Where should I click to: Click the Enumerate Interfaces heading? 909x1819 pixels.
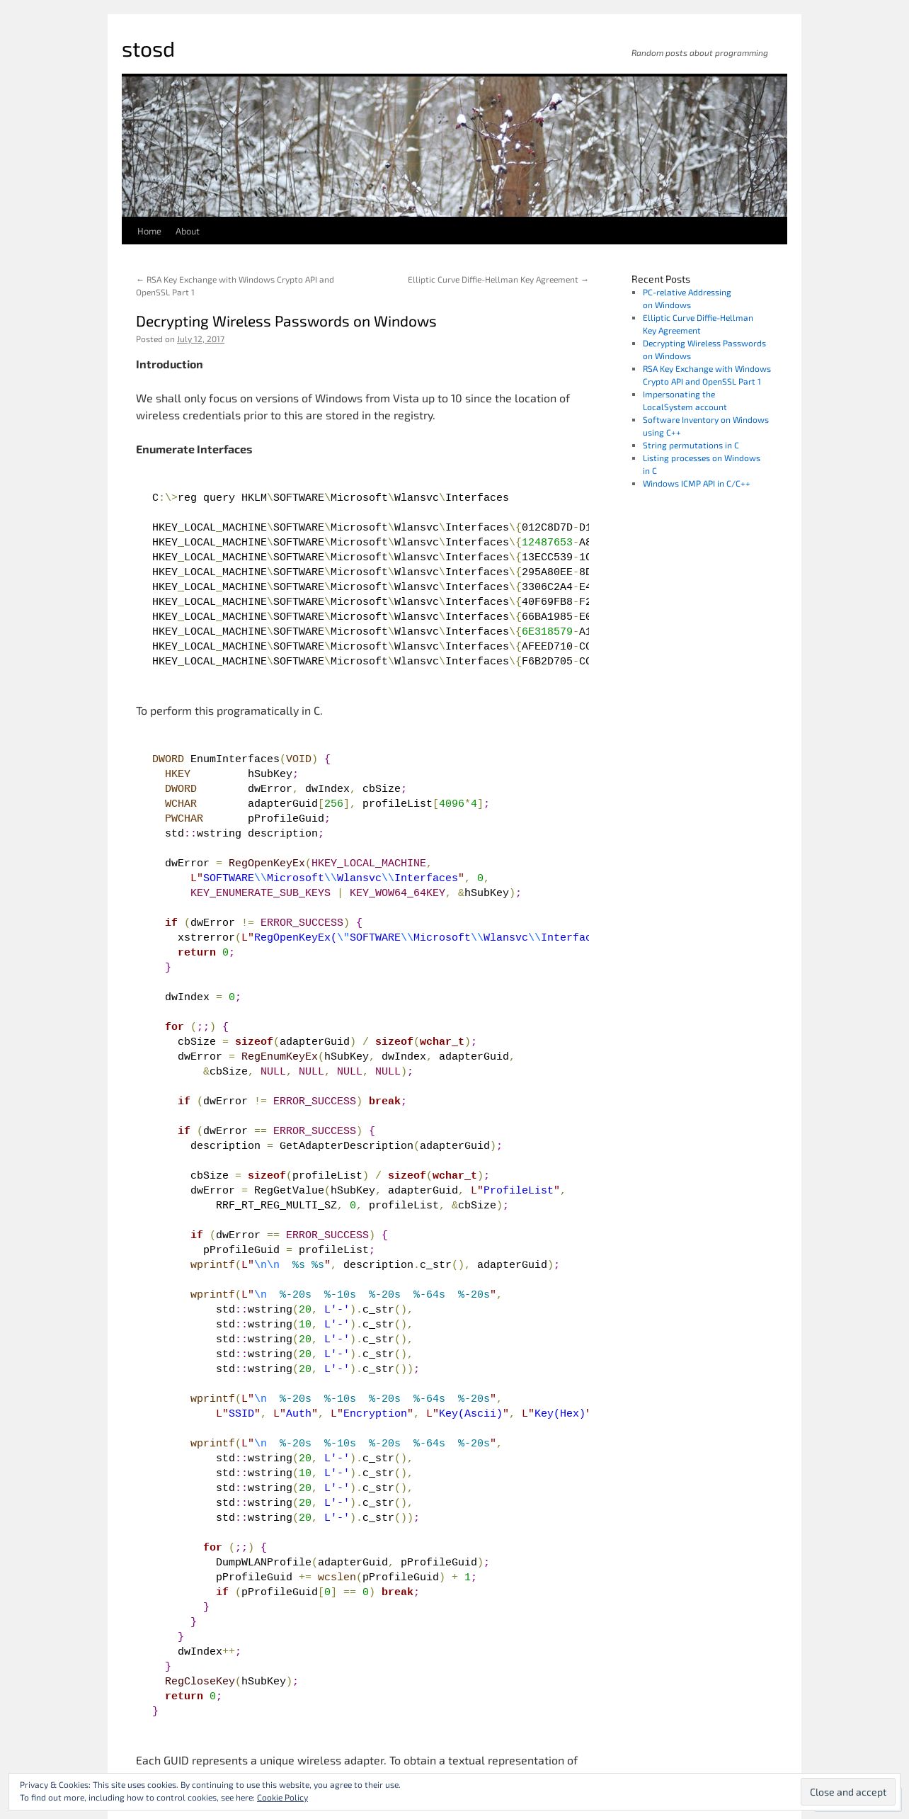click(x=194, y=450)
